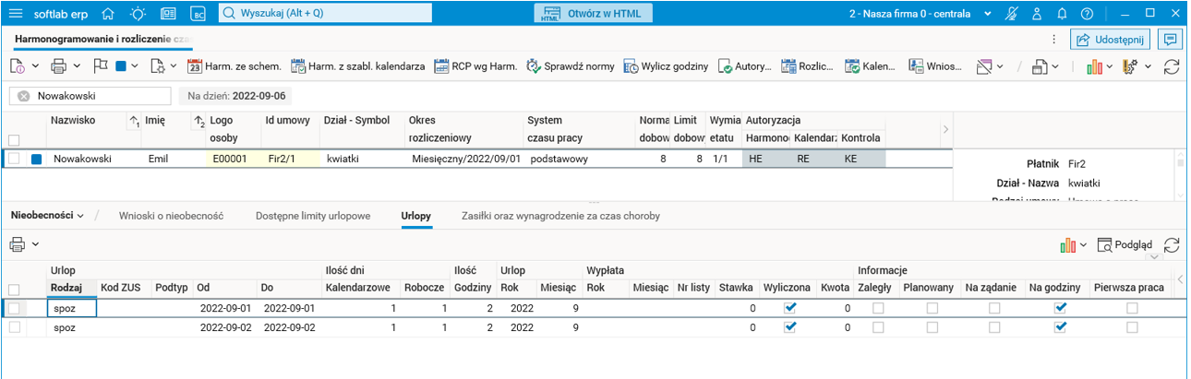1191x379 pixels.
Task: Expand the upper print options arrow
Action: point(76,66)
